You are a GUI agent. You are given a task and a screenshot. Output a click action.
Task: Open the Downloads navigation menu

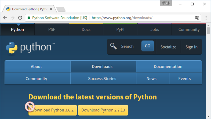pos(102,66)
